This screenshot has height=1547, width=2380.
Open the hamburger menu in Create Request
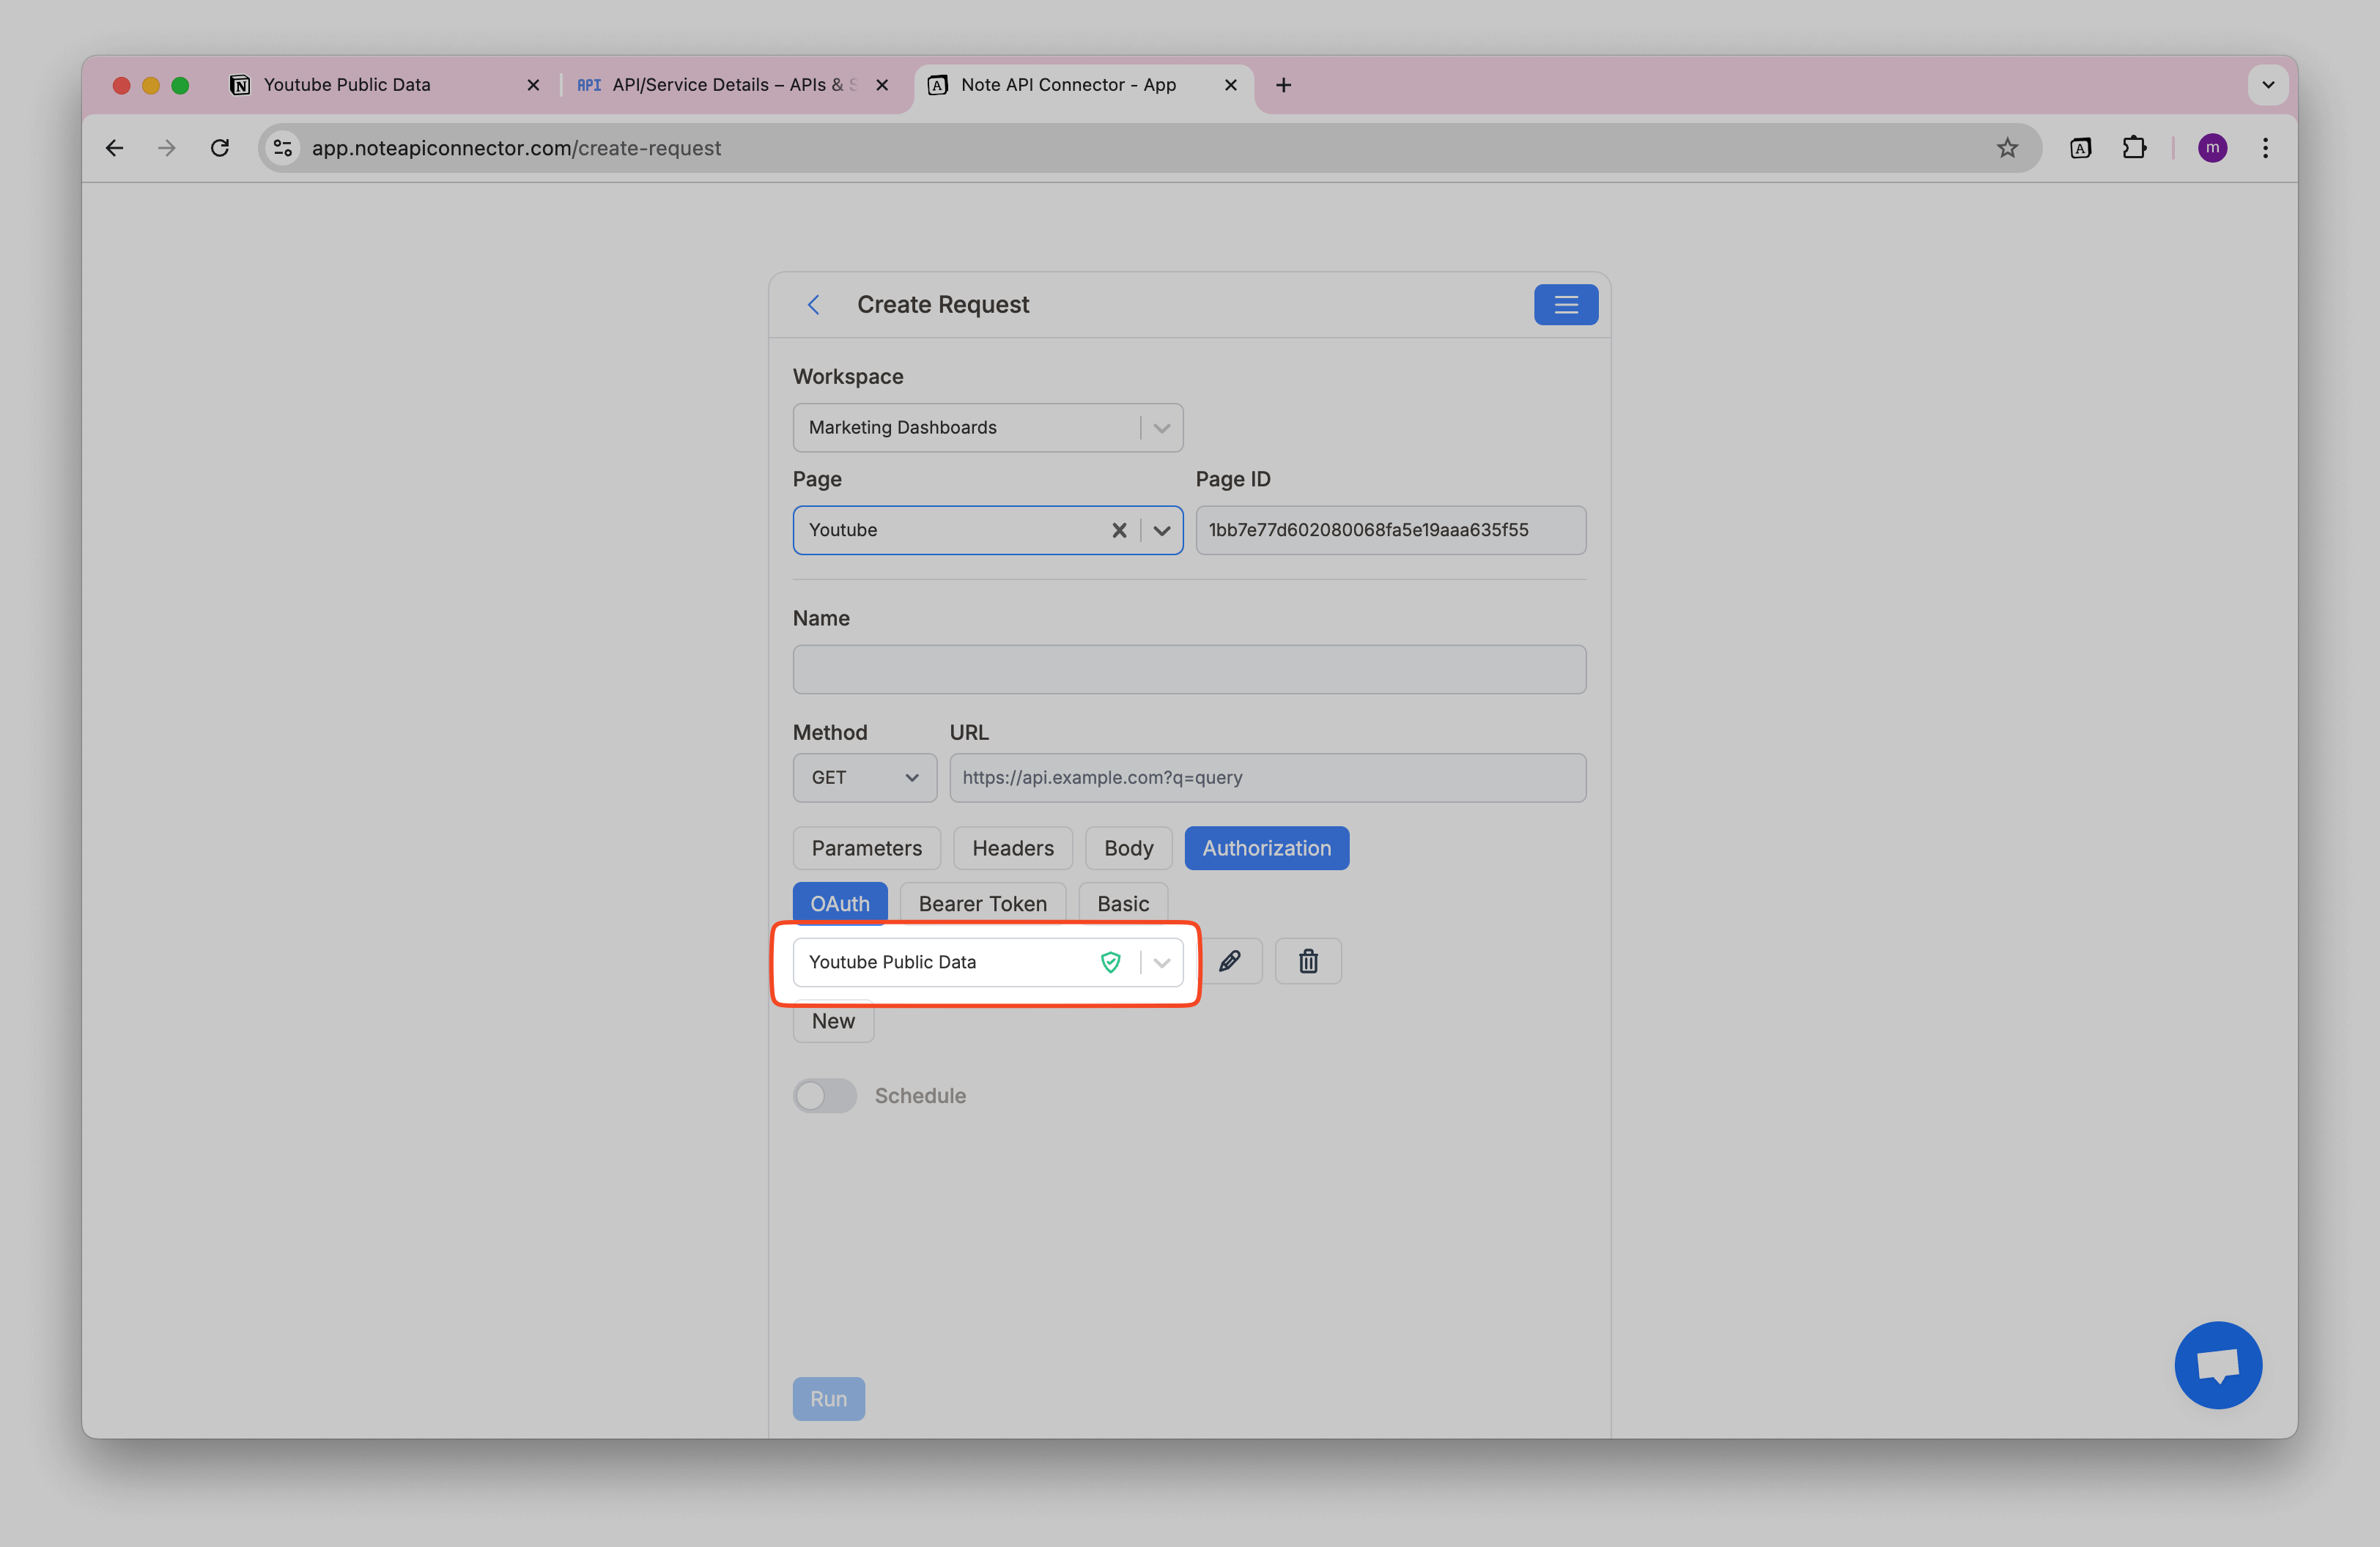point(1565,305)
